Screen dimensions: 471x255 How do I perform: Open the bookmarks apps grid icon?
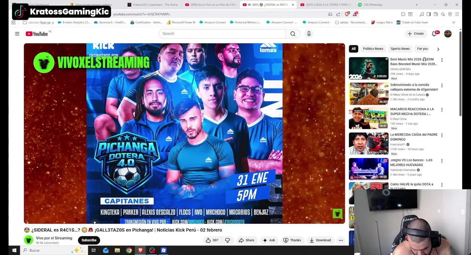13,22
